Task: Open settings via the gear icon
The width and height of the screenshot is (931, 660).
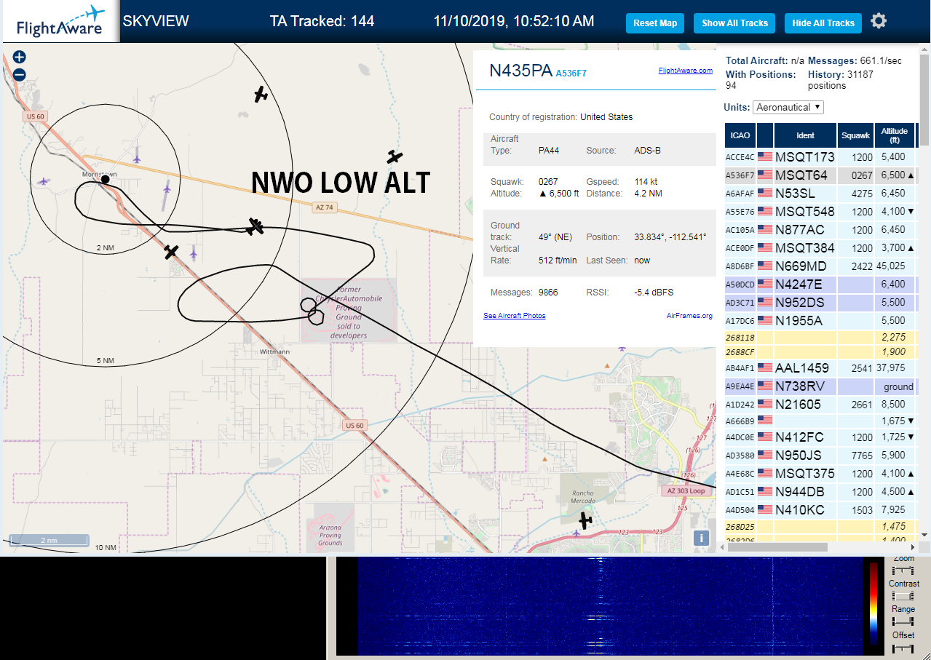Action: [879, 21]
